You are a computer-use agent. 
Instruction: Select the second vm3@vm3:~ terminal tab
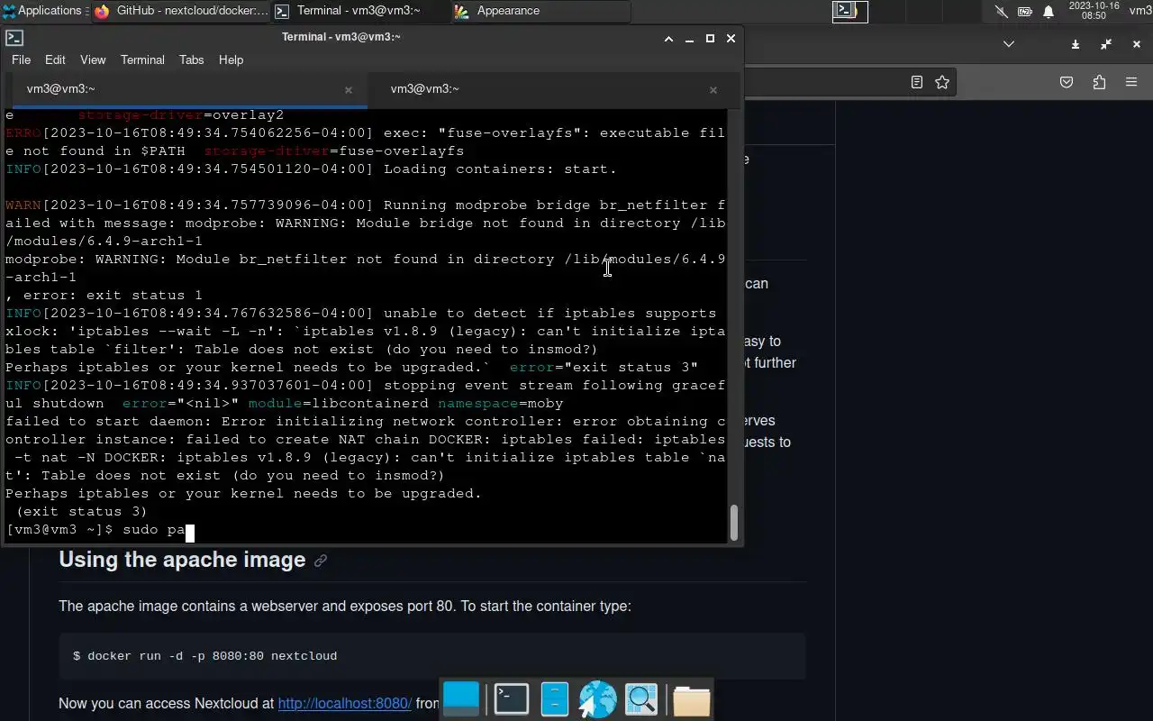coord(553,89)
